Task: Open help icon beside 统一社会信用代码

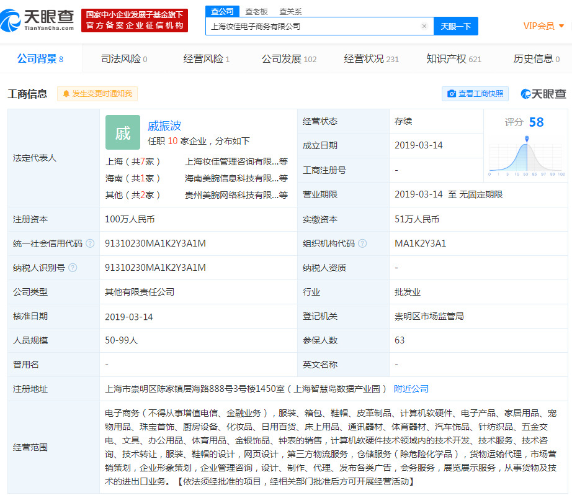Action: click(90, 243)
